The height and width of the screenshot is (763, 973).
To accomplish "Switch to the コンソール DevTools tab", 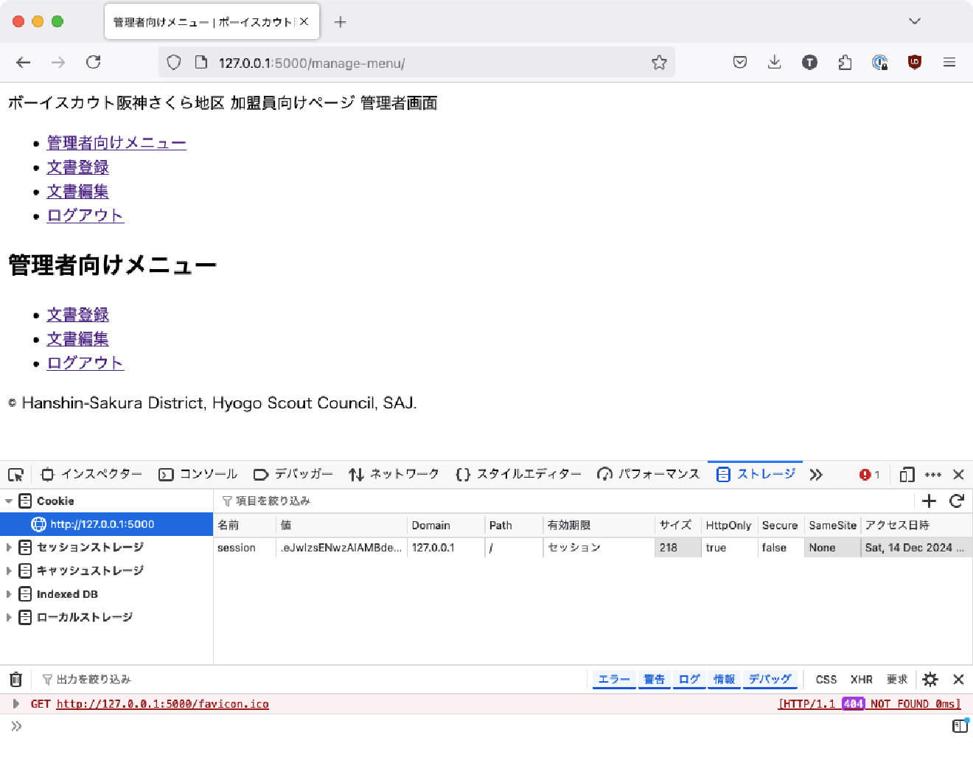I will (204, 474).
